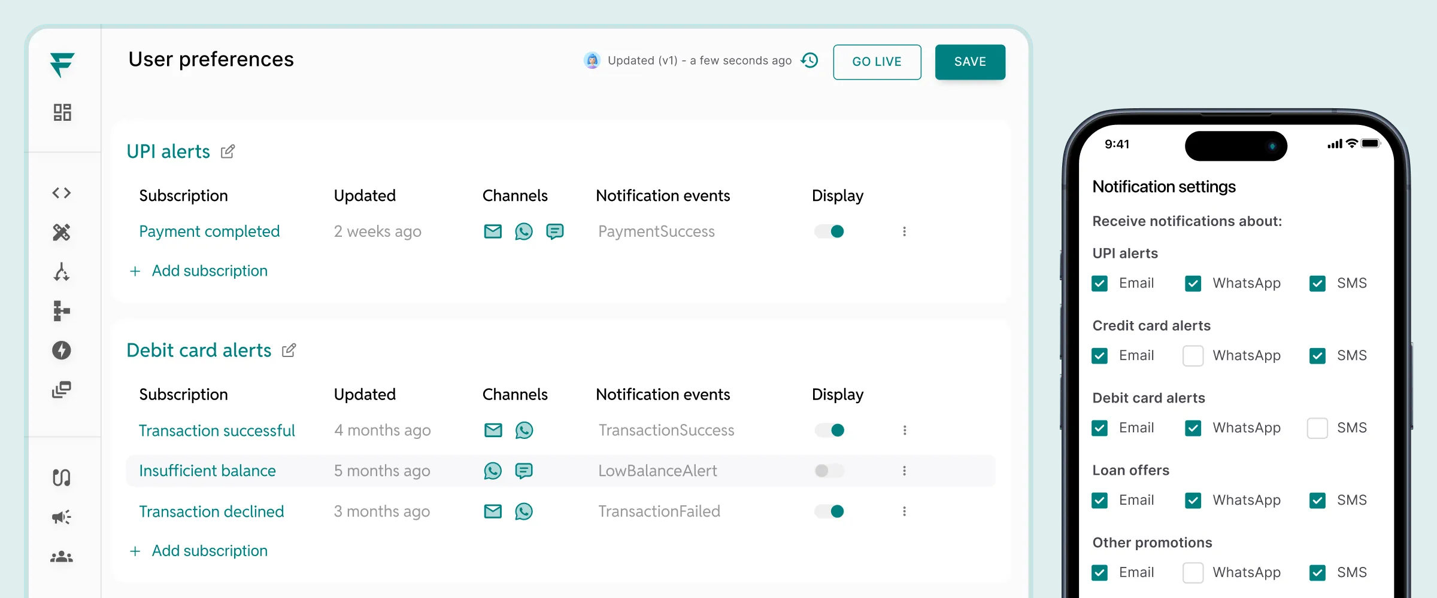
Task: Uncheck SMS under UPI alerts on phone
Action: click(x=1317, y=283)
